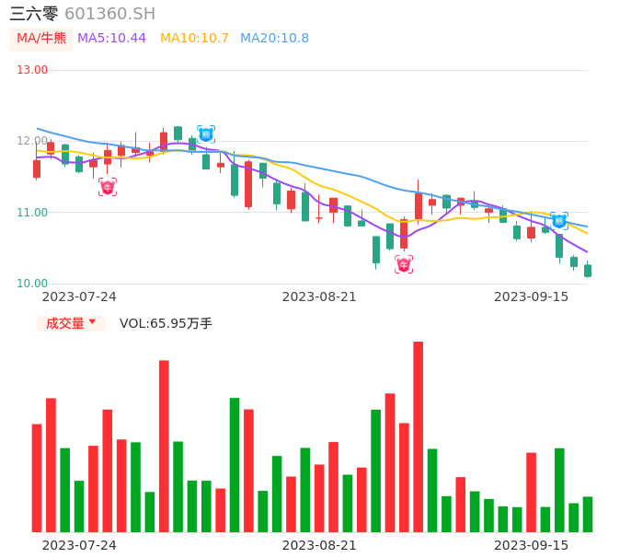This screenshot has width=631, height=558.
Task: Click the bear marker above the early August candles
Action: [x=206, y=134]
